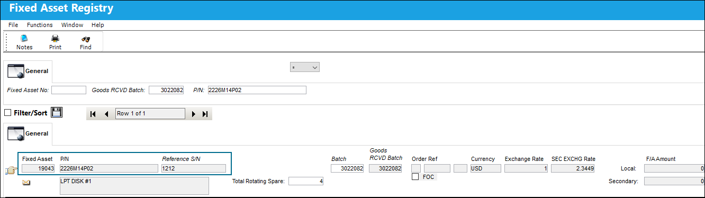Click the SEC EXCHG Rate 2.3449 field
Screen dimensions: 705x198
572,168
